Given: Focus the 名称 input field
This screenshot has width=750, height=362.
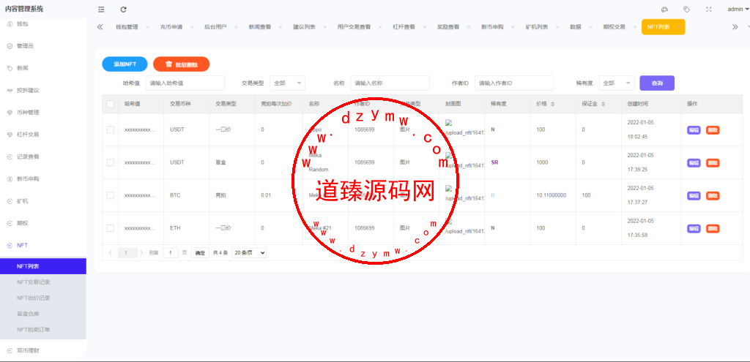Looking at the screenshot, I should 390,83.
